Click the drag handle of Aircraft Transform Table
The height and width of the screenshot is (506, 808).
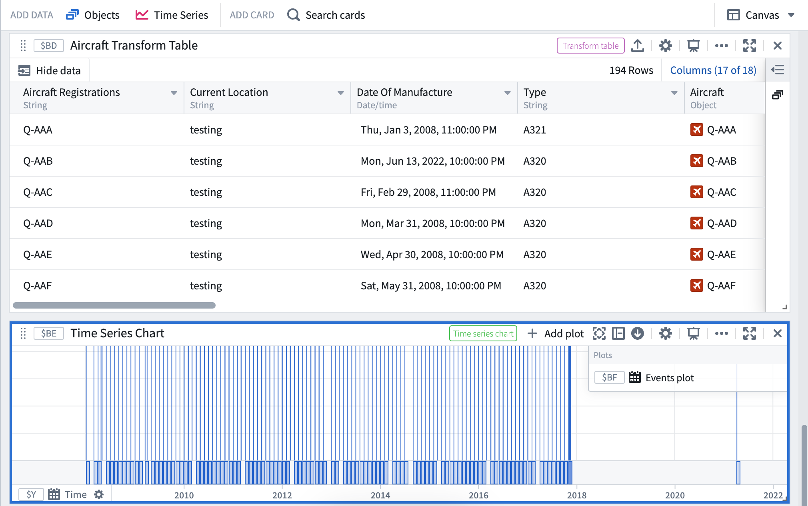pyautogui.click(x=23, y=46)
